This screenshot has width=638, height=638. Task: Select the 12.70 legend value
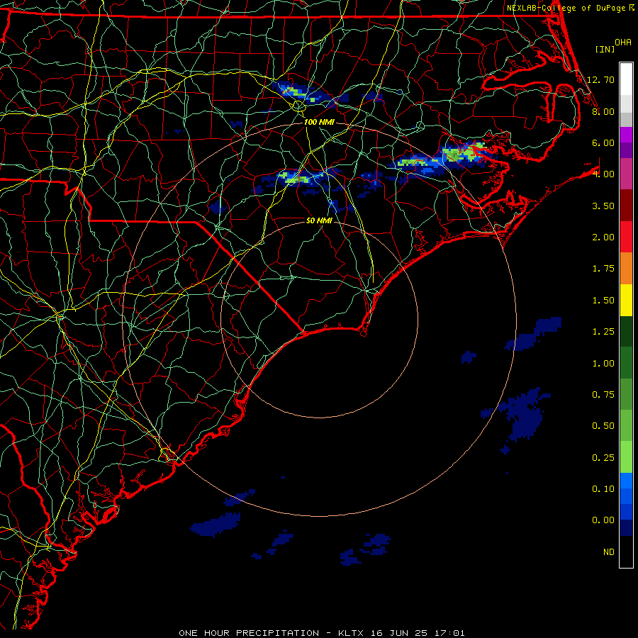(x=600, y=79)
